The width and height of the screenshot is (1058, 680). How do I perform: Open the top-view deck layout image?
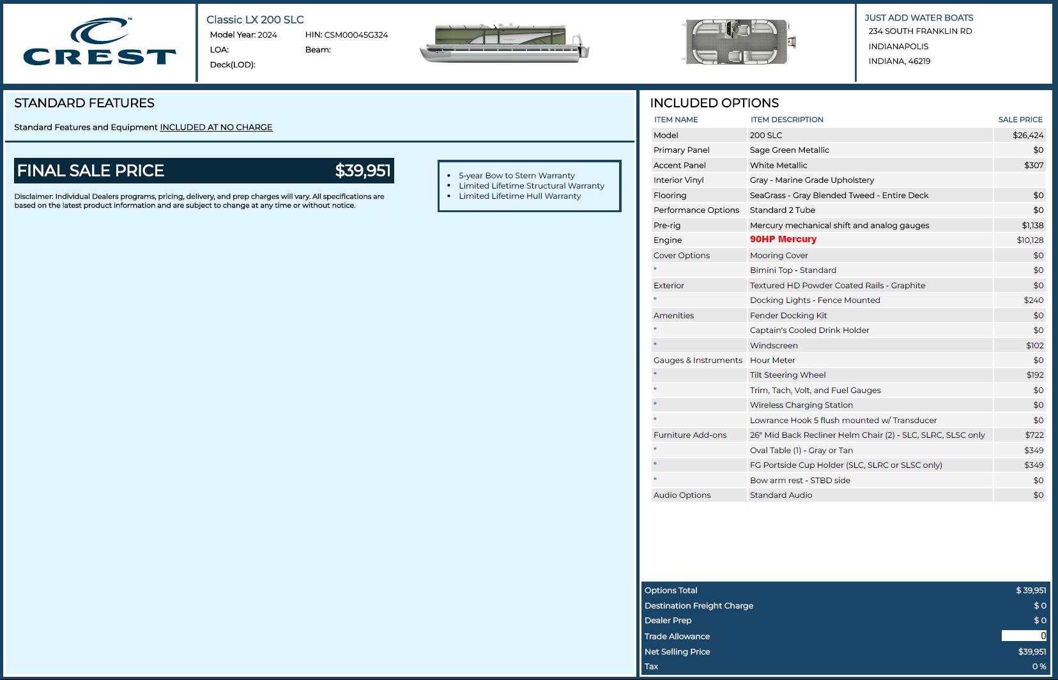(x=739, y=42)
